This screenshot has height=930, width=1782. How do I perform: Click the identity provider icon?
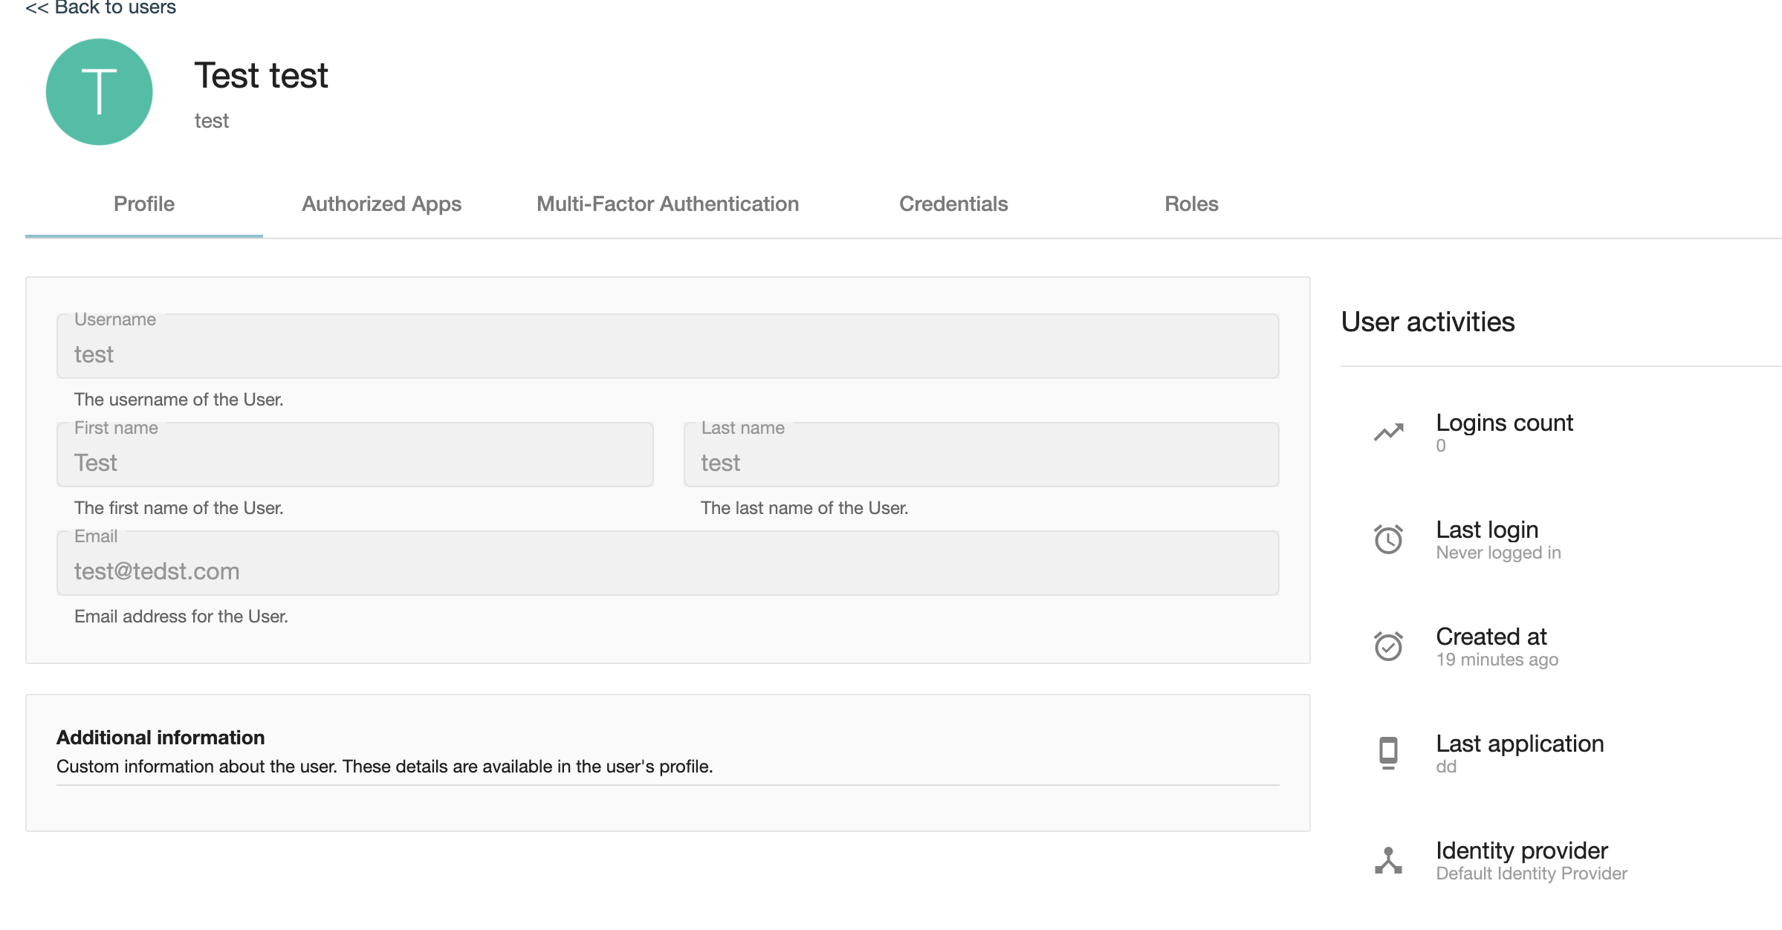[x=1388, y=859]
